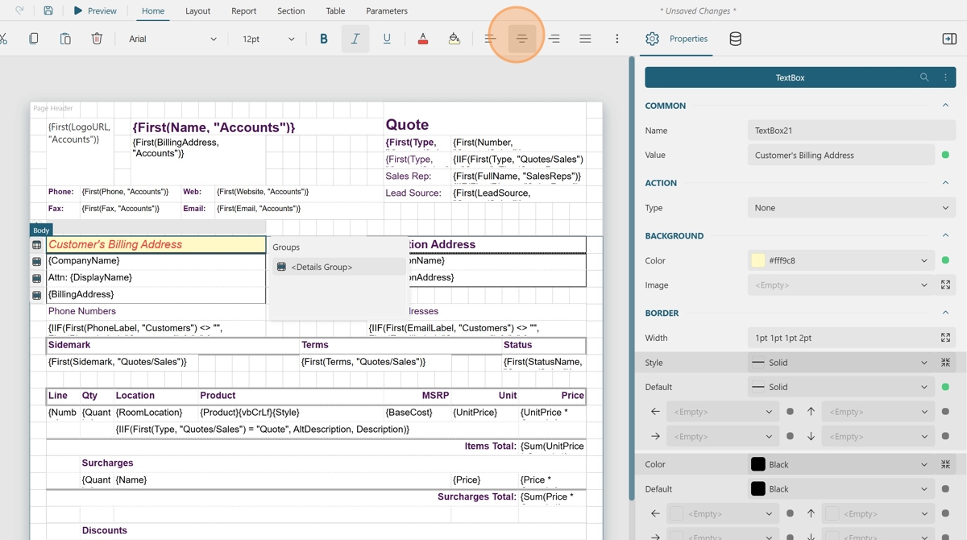Collapse the BACKGROUND section
This screenshot has height=540, width=967.
coord(945,235)
